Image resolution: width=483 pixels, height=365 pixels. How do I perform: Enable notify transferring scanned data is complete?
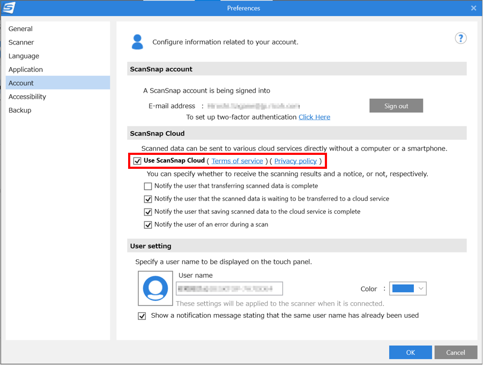tap(148, 186)
